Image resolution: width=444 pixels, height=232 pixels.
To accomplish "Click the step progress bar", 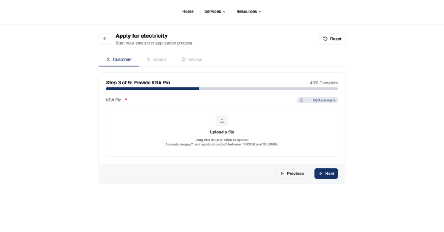I will pos(222,89).
